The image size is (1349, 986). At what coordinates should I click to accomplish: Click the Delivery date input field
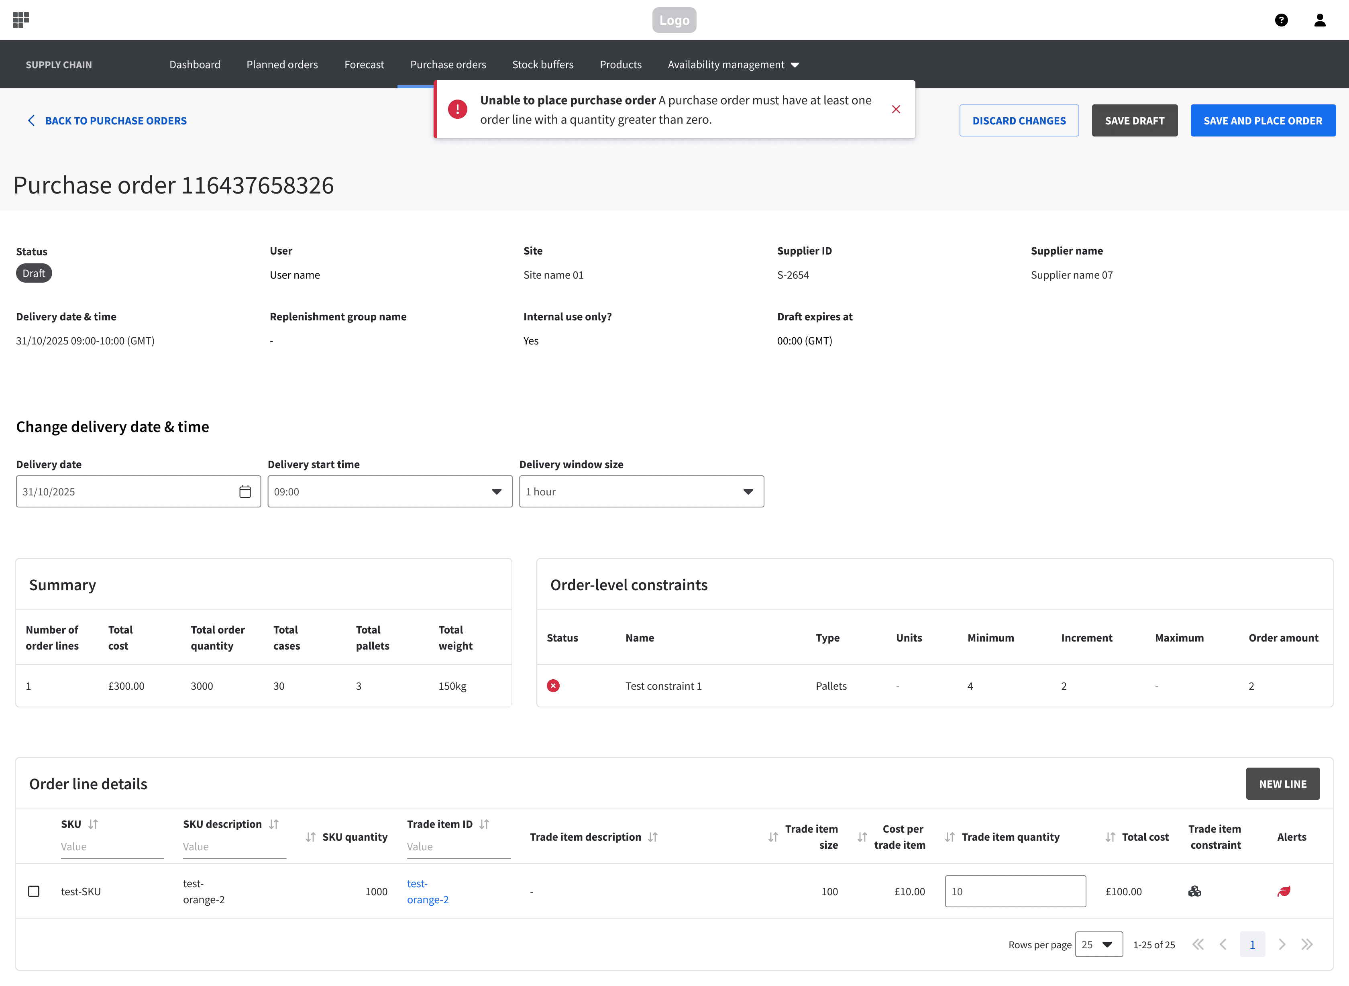139,491
